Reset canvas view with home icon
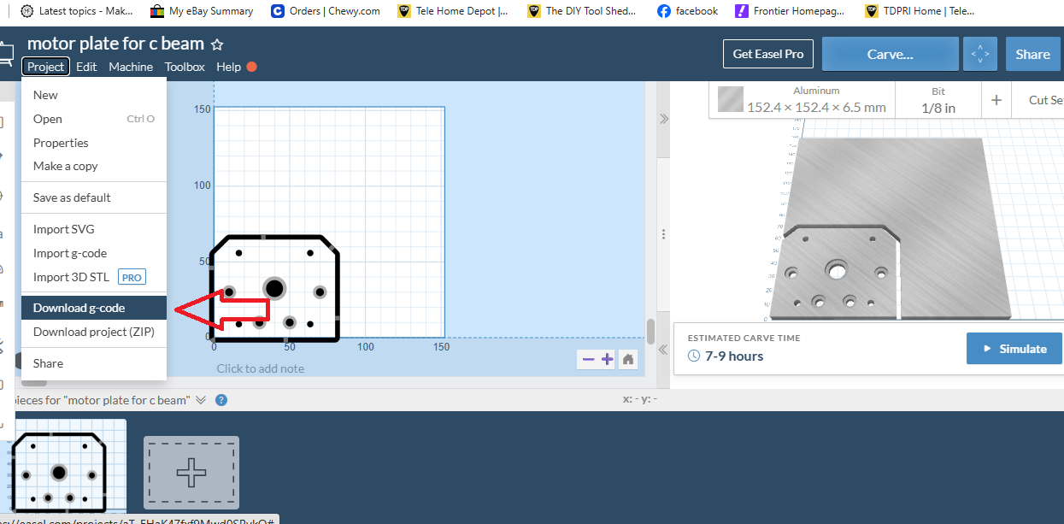The image size is (1064, 524). (x=628, y=359)
